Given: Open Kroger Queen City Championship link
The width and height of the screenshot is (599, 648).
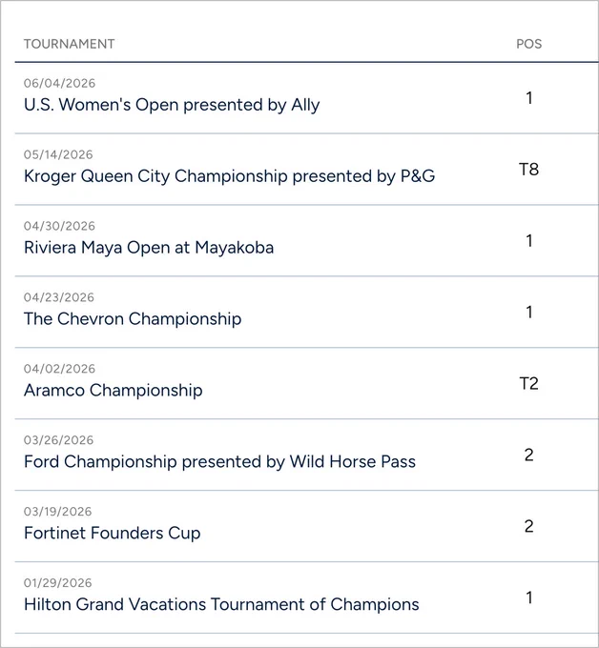Looking at the screenshot, I should click(230, 176).
